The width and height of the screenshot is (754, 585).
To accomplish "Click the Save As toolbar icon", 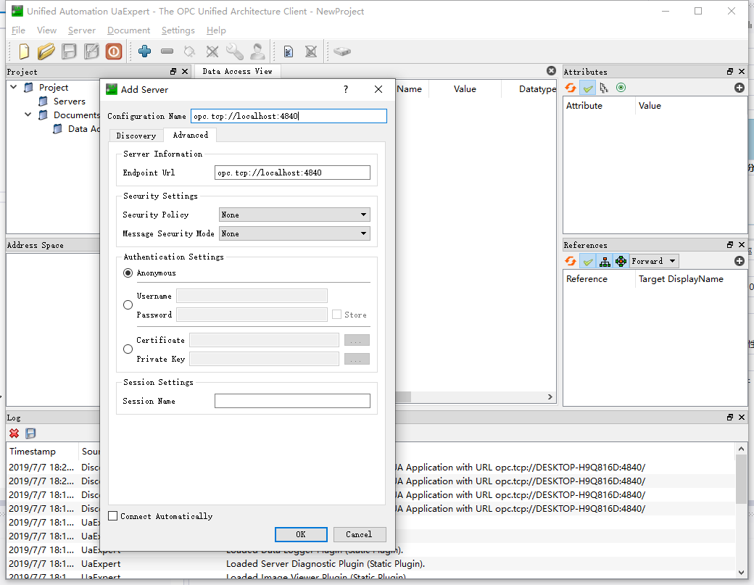I will 91,51.
